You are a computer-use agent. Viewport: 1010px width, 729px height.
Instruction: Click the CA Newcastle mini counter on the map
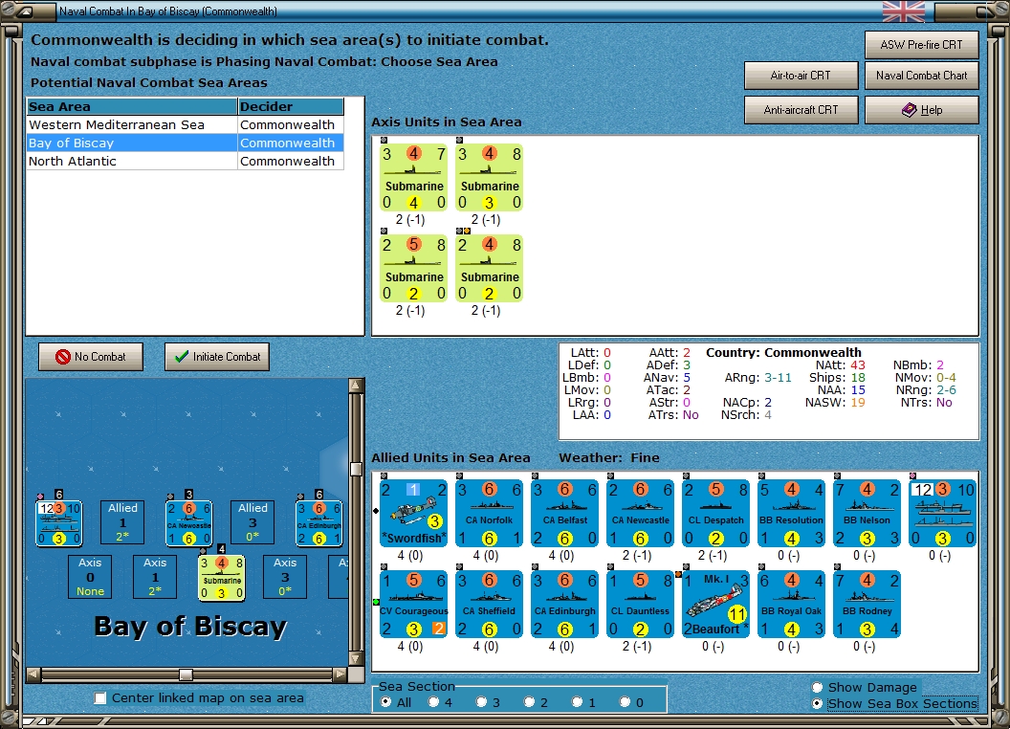click(188, 523)
